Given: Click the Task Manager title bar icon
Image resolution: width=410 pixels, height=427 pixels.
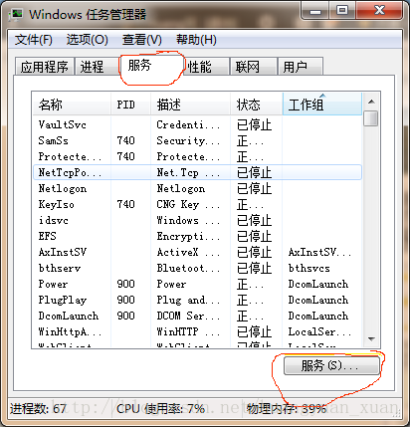Looking at the screenshot, I should point(15,15).
